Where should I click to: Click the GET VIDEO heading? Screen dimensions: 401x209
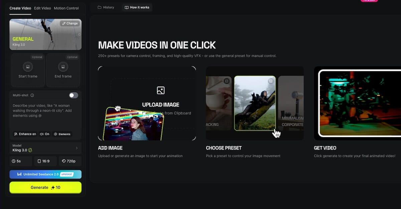coord(325,148)
